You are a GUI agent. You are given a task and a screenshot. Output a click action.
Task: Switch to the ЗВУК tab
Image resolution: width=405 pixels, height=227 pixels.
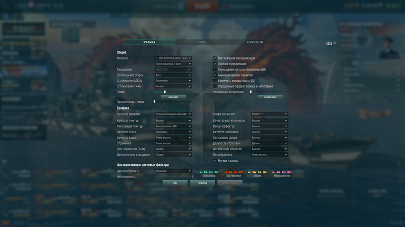(x=201, y=42)
